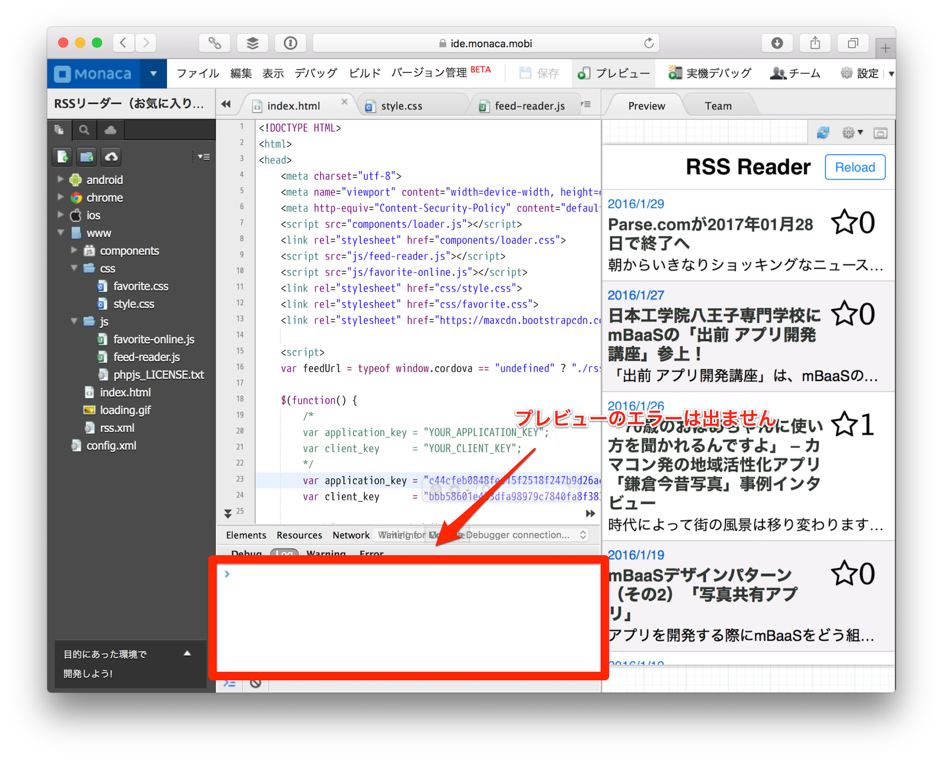Collapse the www folder
The height and width of the screenshot is (760, 943).
60,233
